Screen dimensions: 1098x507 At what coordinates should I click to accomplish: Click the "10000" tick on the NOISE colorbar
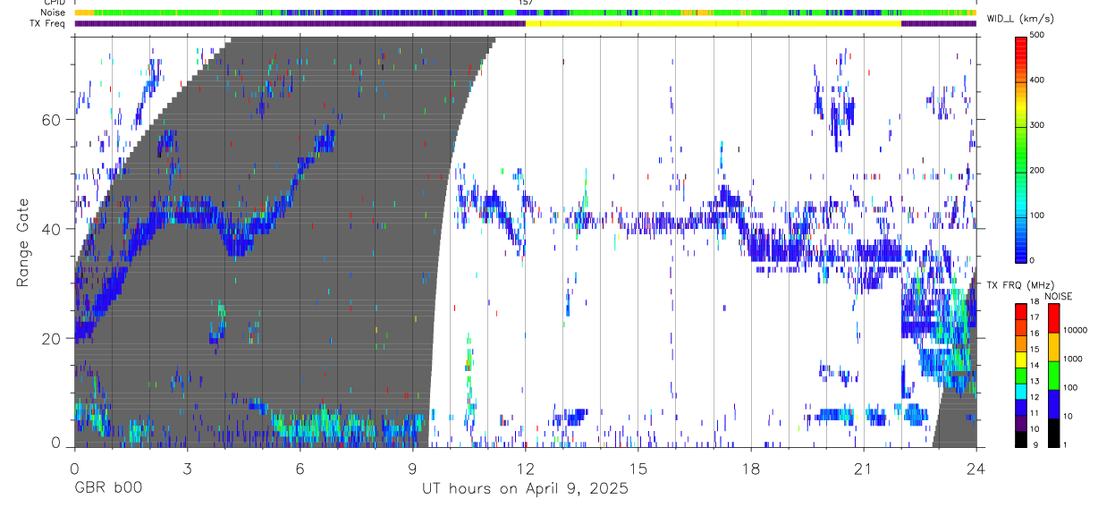[1074, 330]
